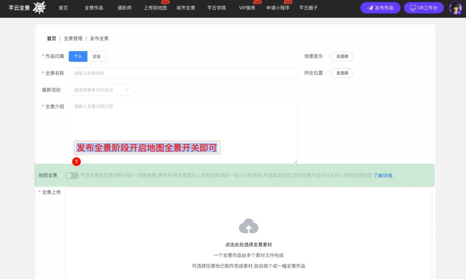
Task: Click the 全景名称 input field
Action: click(183, 73)
